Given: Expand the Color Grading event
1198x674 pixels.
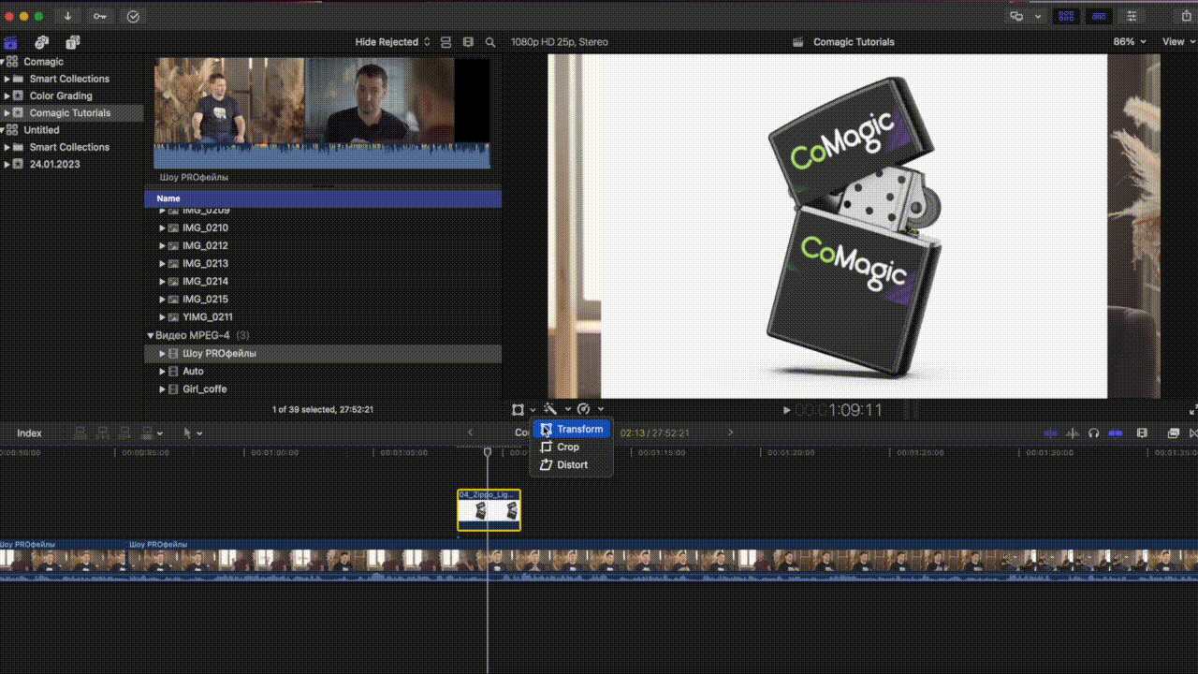Looking at the screenshot, I should point(7,95).
